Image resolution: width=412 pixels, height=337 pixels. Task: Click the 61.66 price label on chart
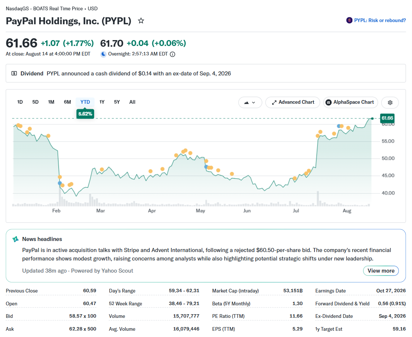pyautogui.click(x=387, y=118)
